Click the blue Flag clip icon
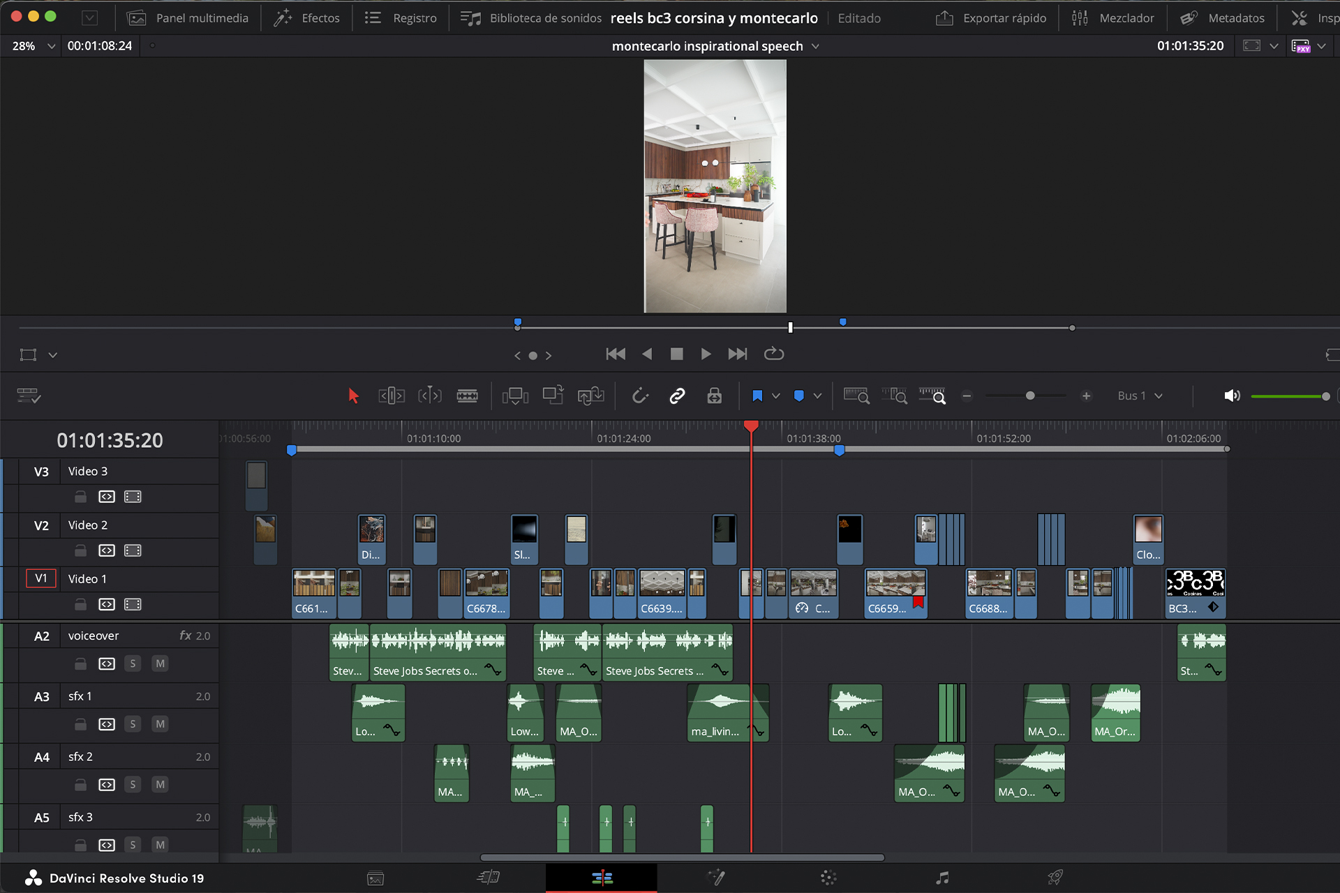Viewport: 1340px width, 893px height. click(x=757, y=396)
